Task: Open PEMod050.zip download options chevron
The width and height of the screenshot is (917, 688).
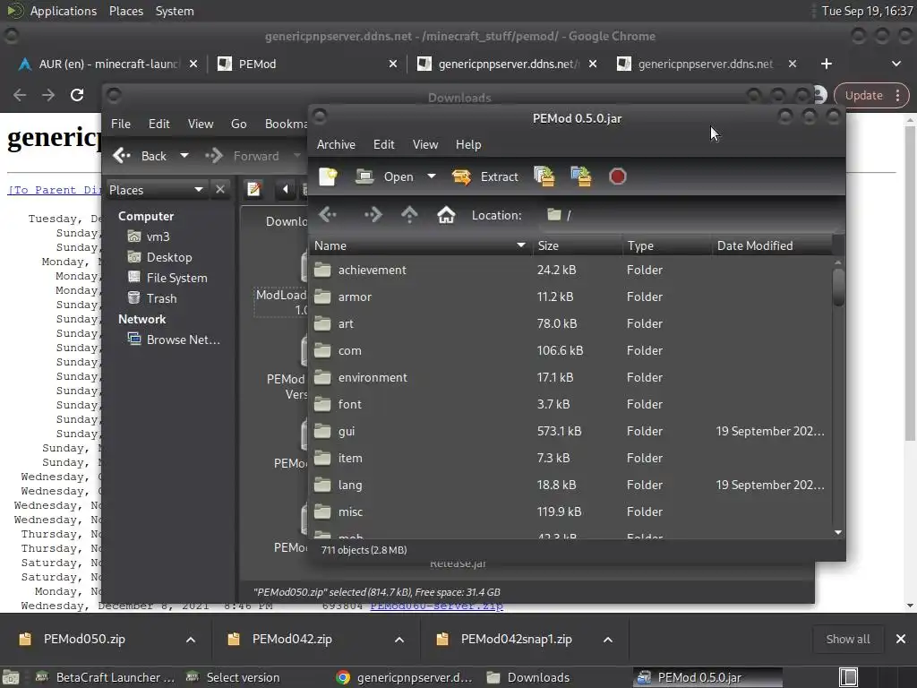Action: pos(191,640)
